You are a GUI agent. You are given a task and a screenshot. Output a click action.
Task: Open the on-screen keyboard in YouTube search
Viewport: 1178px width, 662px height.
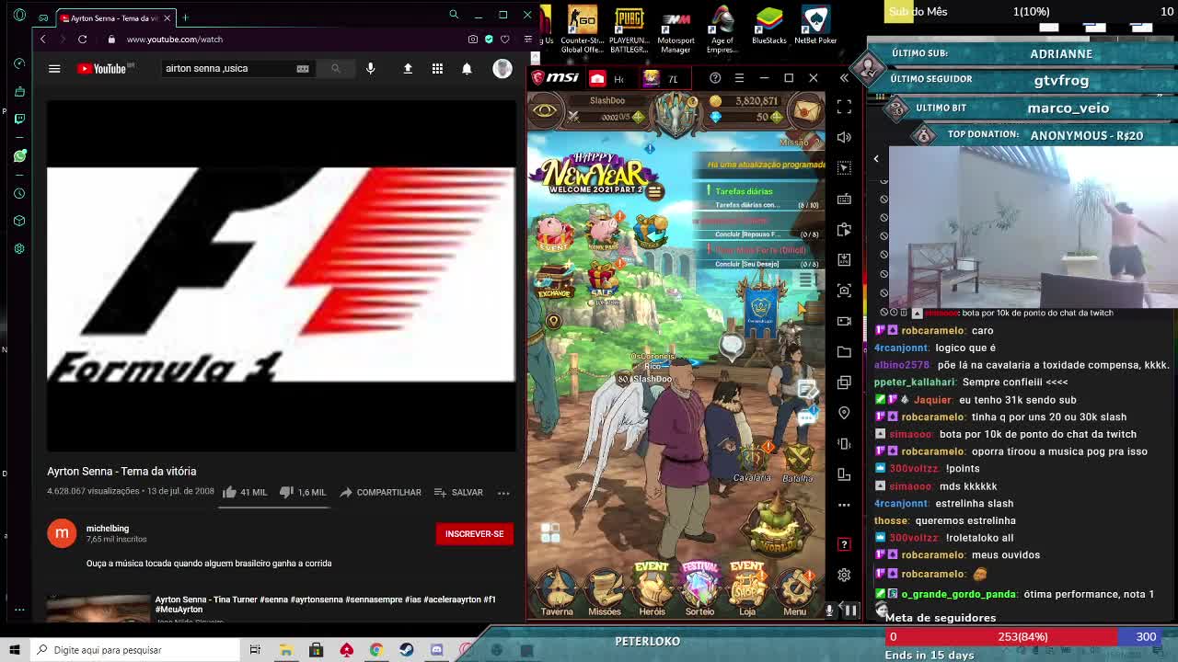click(303, 68)
